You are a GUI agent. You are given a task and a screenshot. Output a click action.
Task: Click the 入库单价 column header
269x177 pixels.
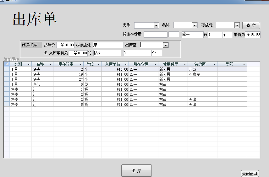point(113,64)
